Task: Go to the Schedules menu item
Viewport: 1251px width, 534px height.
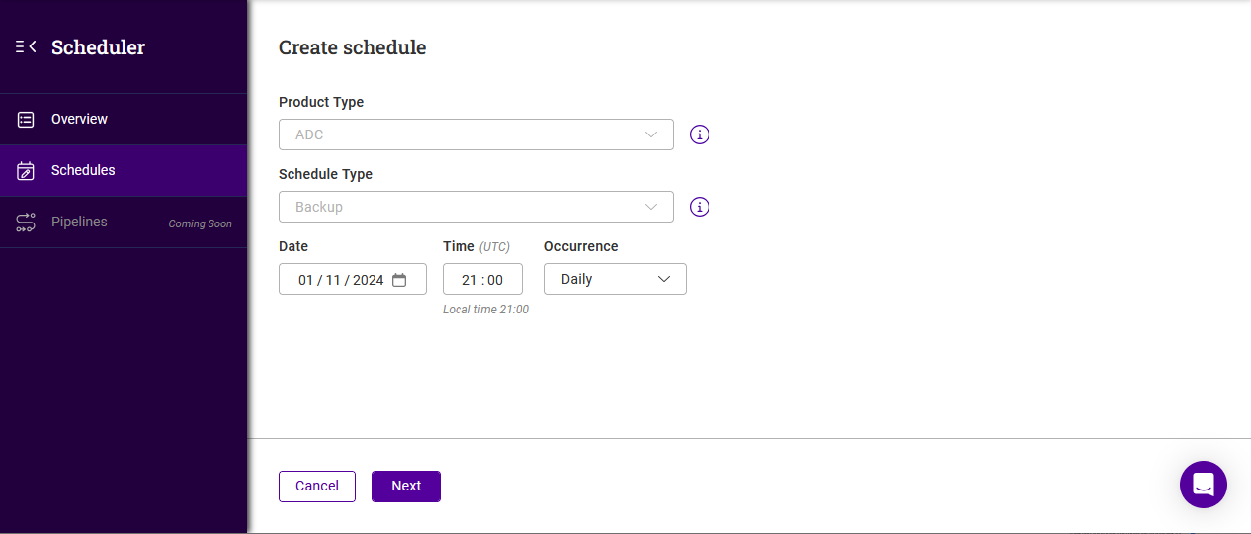Action: (x=124, y=170)
